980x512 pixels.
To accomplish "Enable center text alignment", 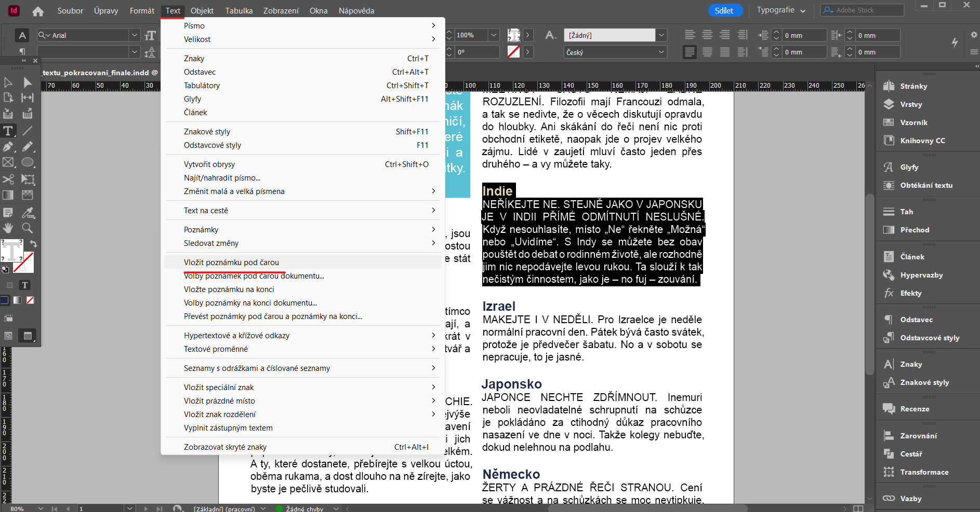I will pos(707,35).
